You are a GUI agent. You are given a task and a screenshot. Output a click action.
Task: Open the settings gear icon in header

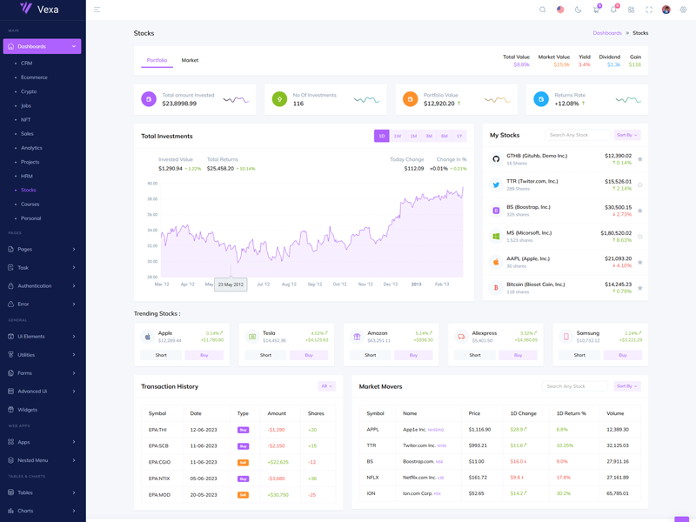click(683, 10)
